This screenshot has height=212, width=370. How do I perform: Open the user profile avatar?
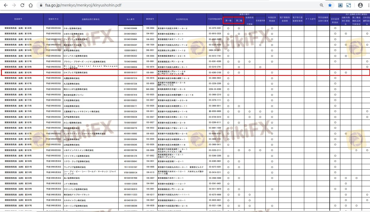coord(360,5)
